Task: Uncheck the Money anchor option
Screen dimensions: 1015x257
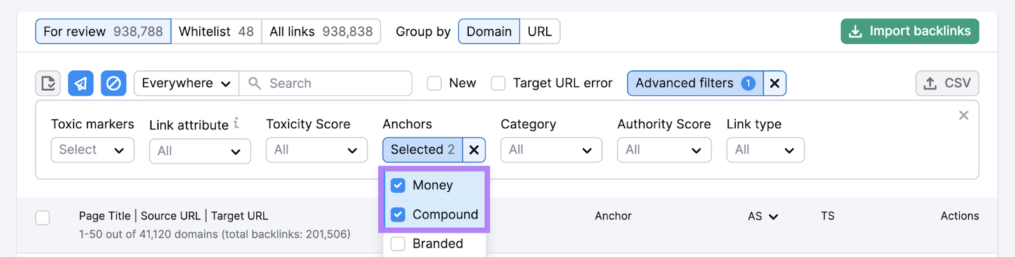Action: 398,185
